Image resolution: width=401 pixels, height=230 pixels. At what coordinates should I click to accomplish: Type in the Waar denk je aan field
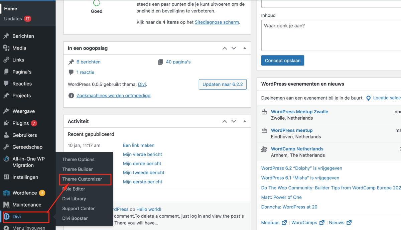(331, 35)
